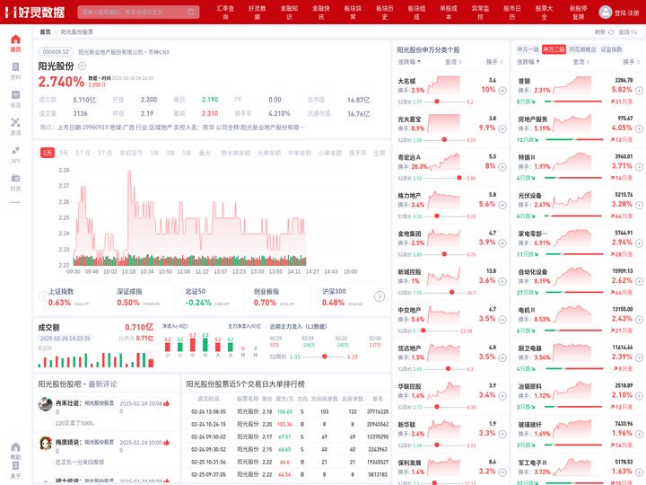Add 阳光股份 to watchlist via plus icon
646x485 pixels.
(82, 66)
